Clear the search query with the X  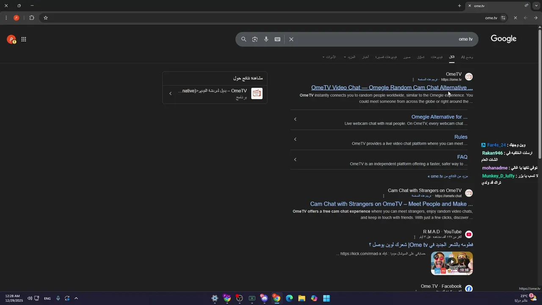pyautogui.click(x=291, y=39)
